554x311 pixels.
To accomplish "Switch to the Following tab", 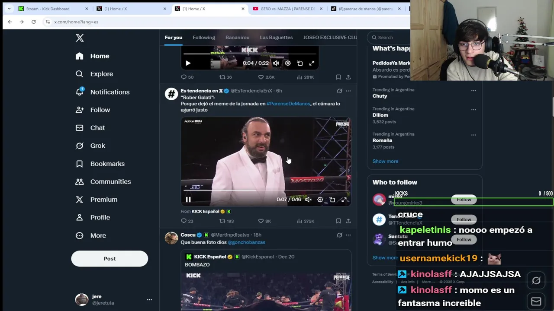I will pos(204,38).
